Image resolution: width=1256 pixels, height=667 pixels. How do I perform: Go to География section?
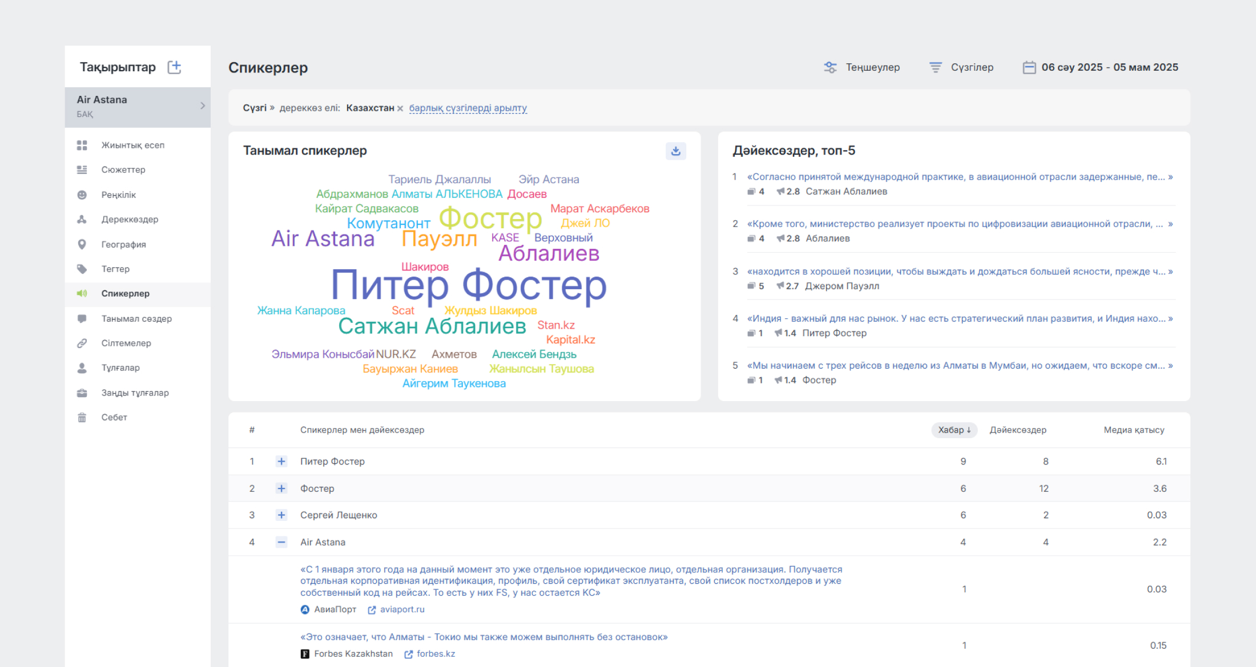[124, 245]
